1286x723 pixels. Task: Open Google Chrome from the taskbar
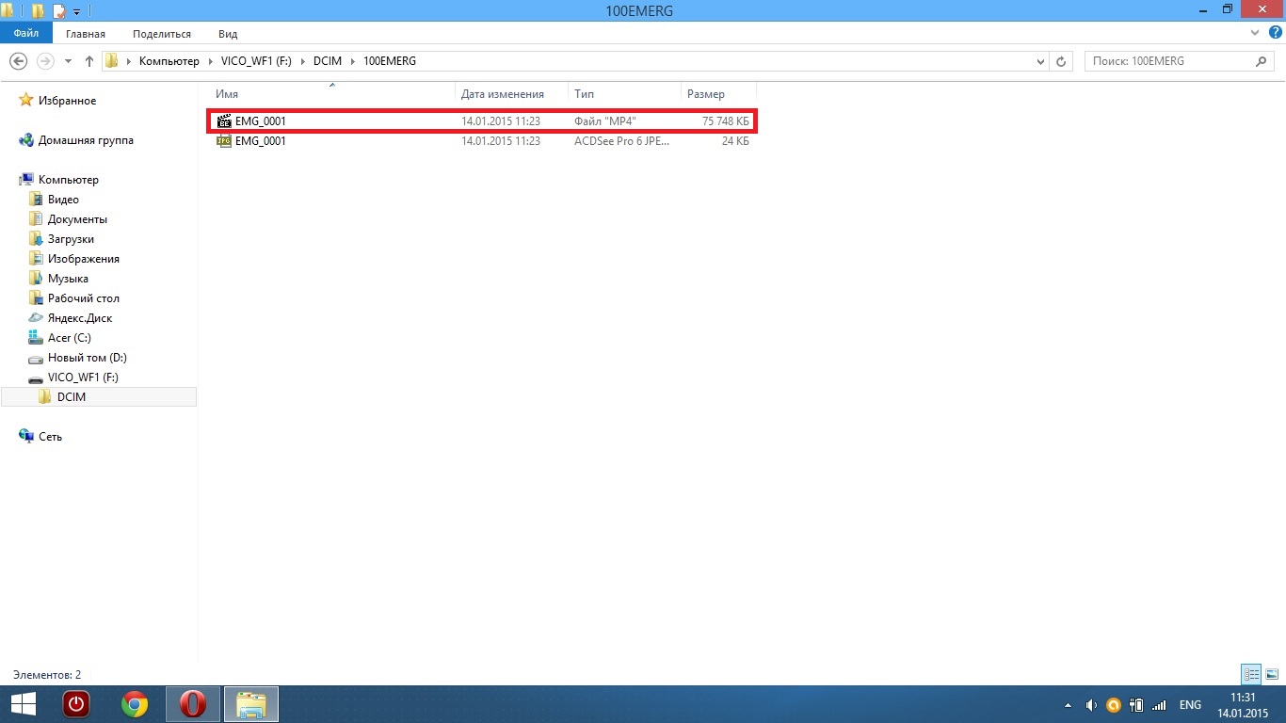(x=135, y=704)
